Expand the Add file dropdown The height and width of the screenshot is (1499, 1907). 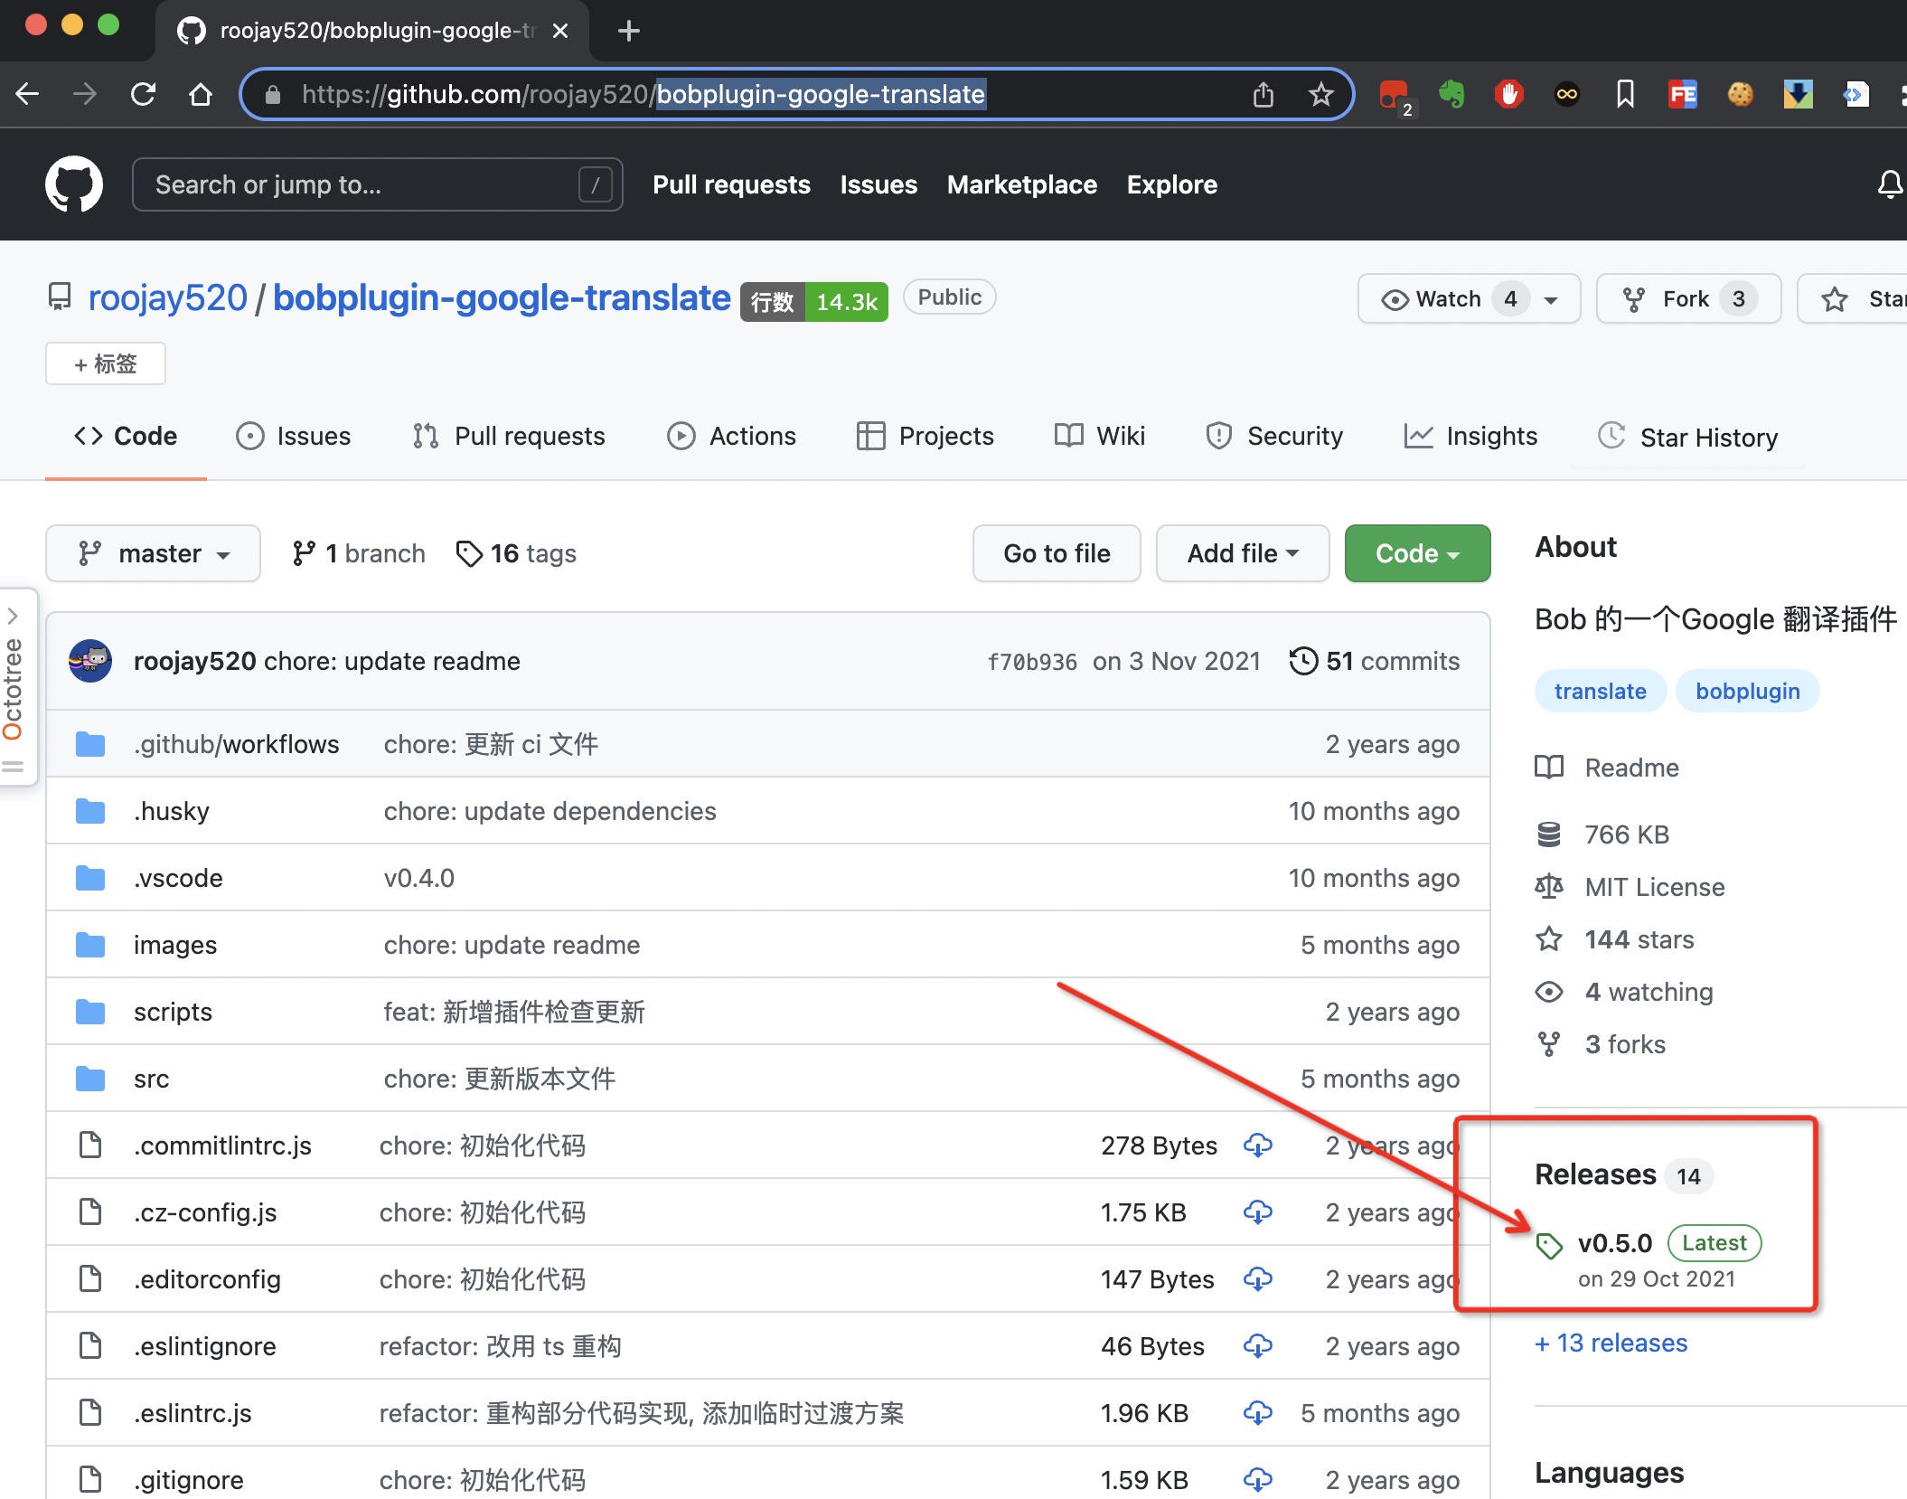pos(1242,553)
